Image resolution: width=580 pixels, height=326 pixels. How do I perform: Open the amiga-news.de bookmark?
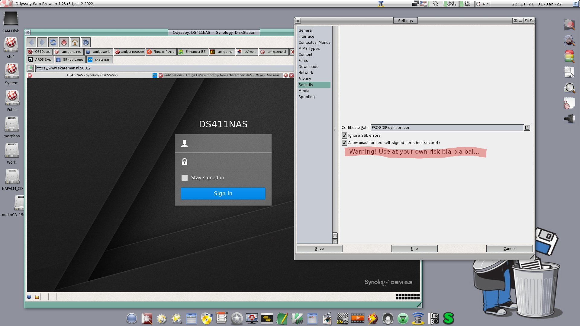point(129,52)
